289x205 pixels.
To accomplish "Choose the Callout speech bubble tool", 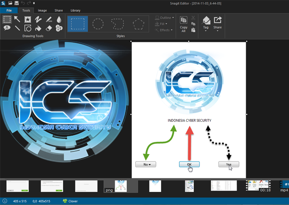I will [x=7, y=28].
